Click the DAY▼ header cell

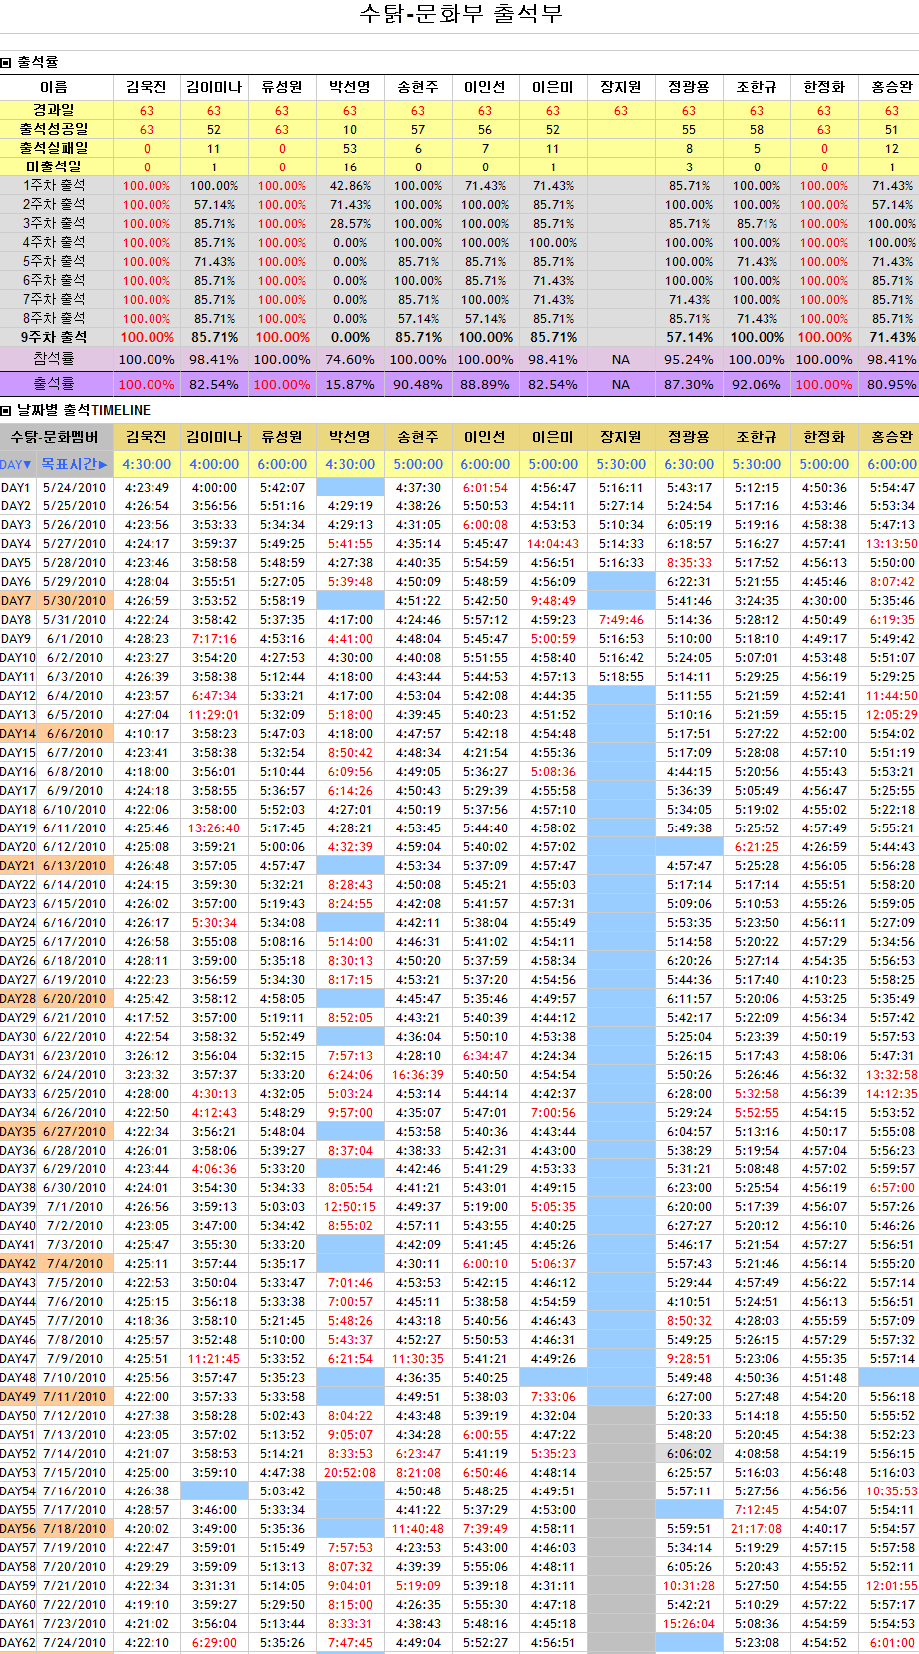click(x=17, y=464)
